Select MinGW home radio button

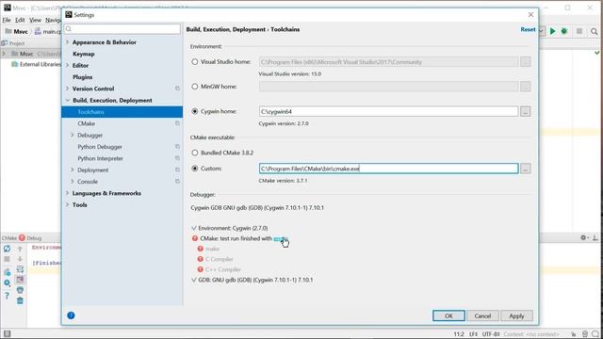(x=195, y=87)
